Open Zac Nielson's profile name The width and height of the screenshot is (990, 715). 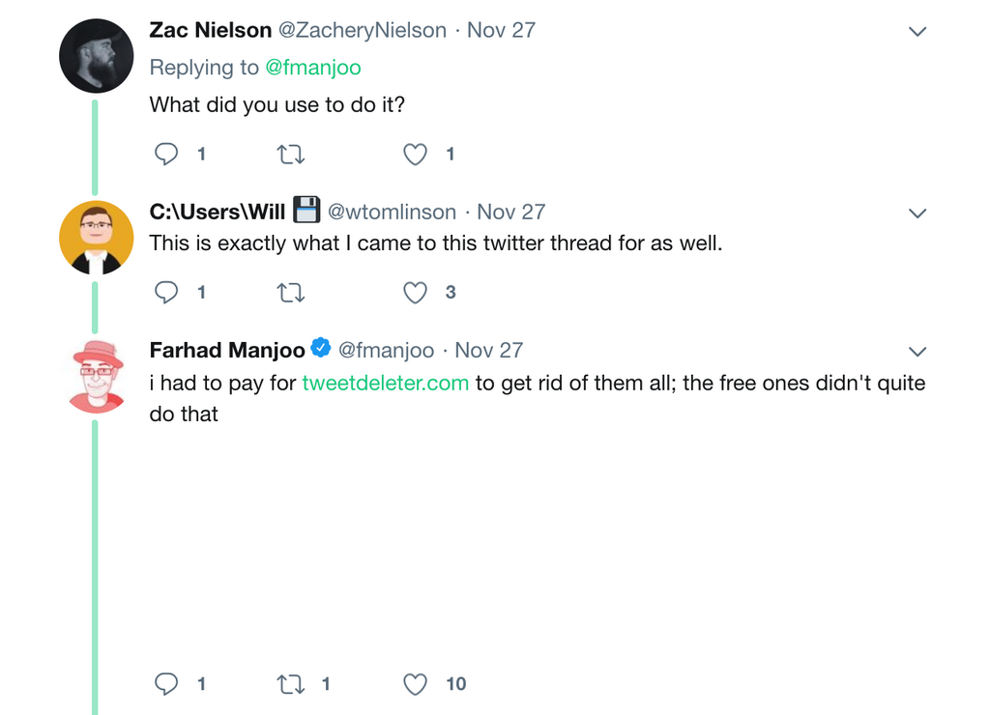point(210,30)
